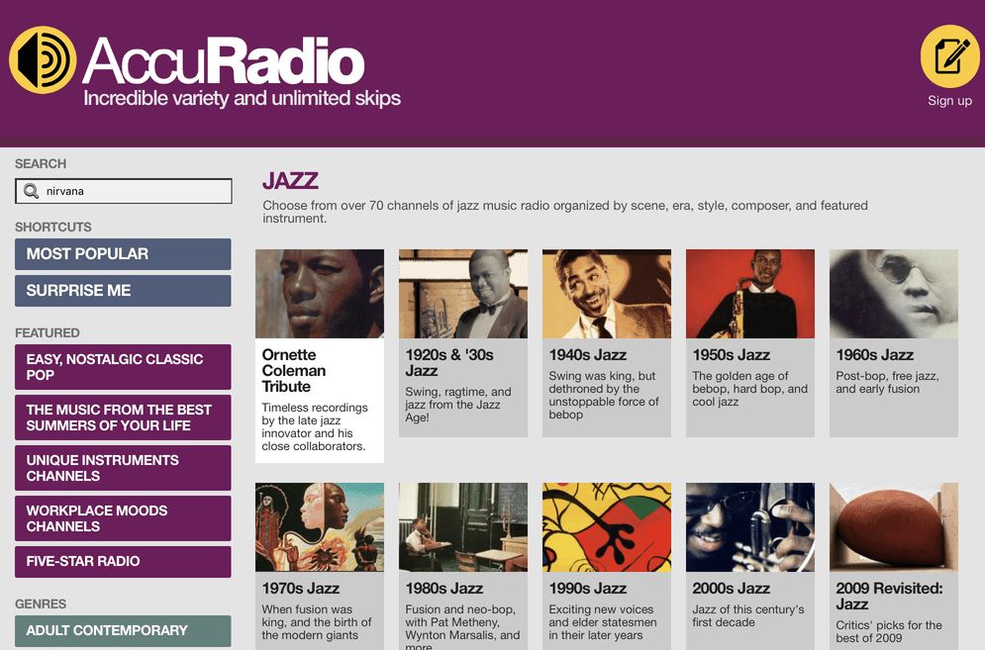Select the 1960s Jazz channel image

(894, 294)
